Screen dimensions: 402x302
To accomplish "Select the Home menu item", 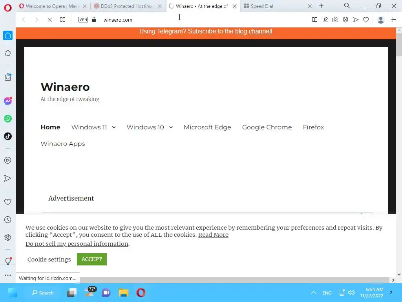I will pos(51,127).
